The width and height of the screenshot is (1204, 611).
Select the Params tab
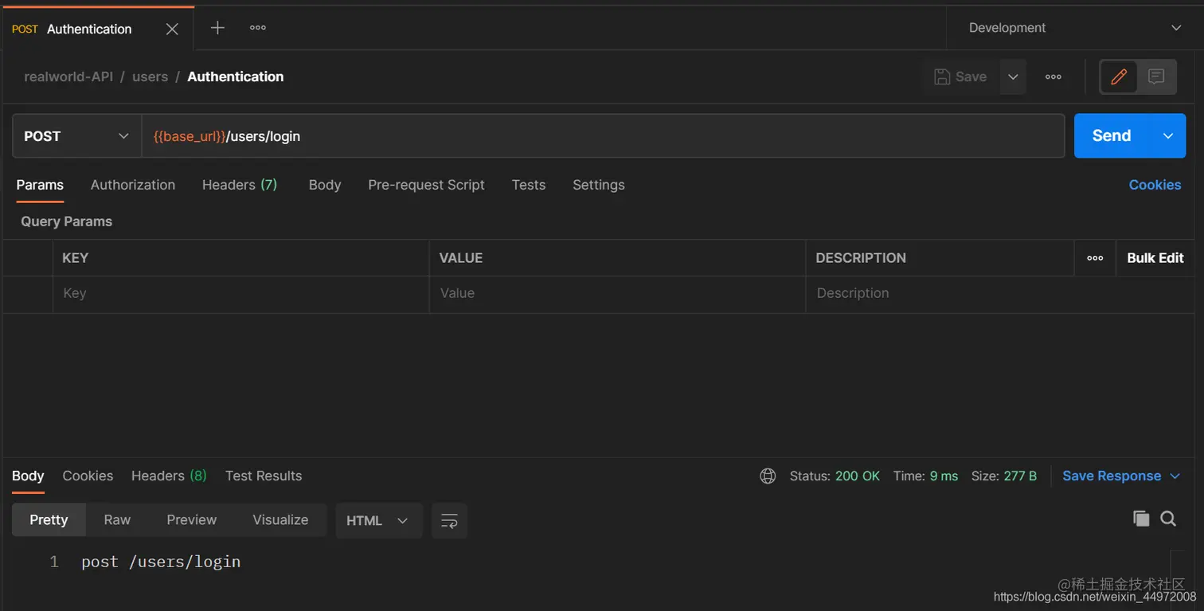click(x=40, y=185)
